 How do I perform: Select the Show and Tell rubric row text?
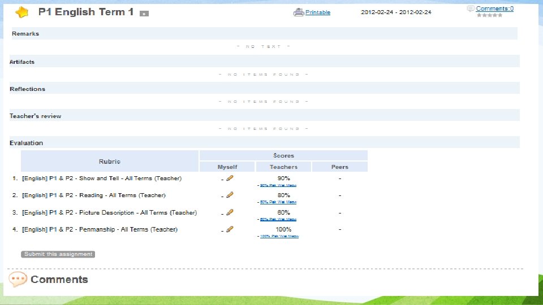click(x=102, y=178)
